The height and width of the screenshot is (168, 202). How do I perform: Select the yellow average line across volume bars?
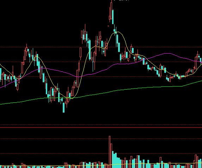pos(101,165)
